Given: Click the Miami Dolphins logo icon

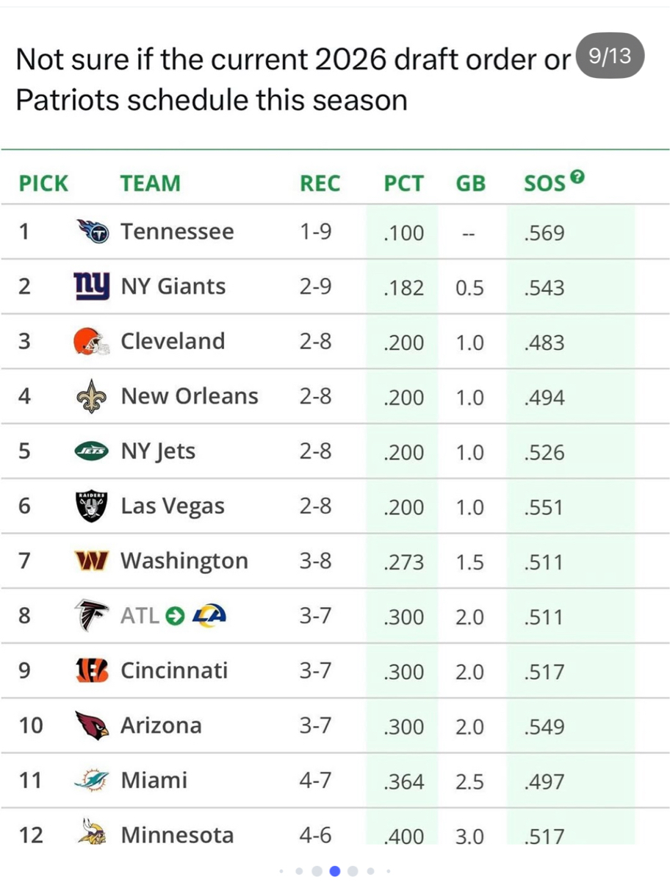Looking at the screenshot, I should click(93, 781).
